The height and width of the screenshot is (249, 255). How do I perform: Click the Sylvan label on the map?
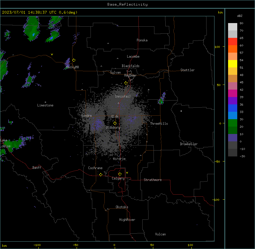(115, 72)
